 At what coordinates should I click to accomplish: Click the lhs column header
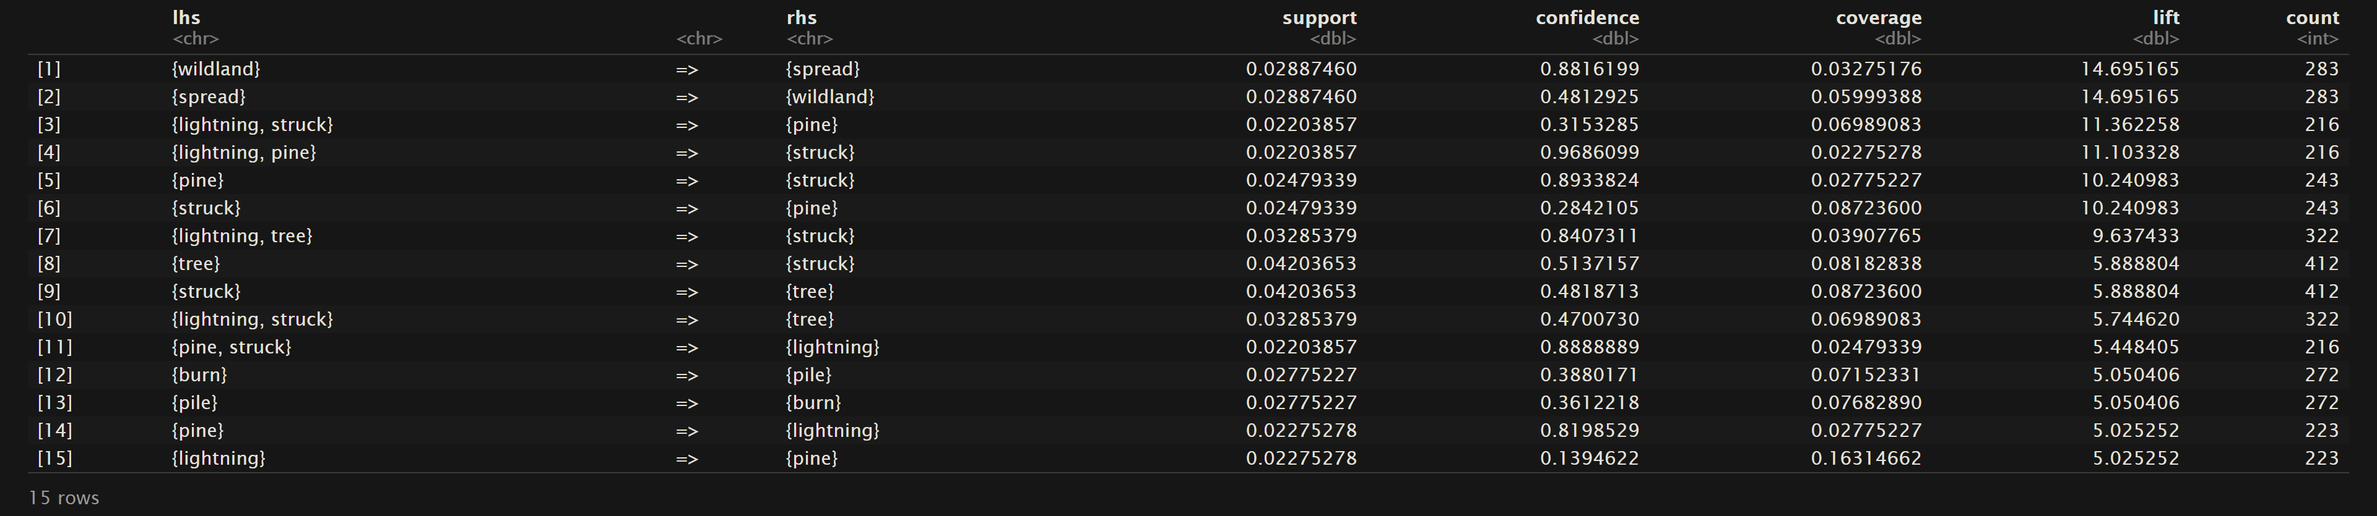pyautogui.click(x=186, y=17)
